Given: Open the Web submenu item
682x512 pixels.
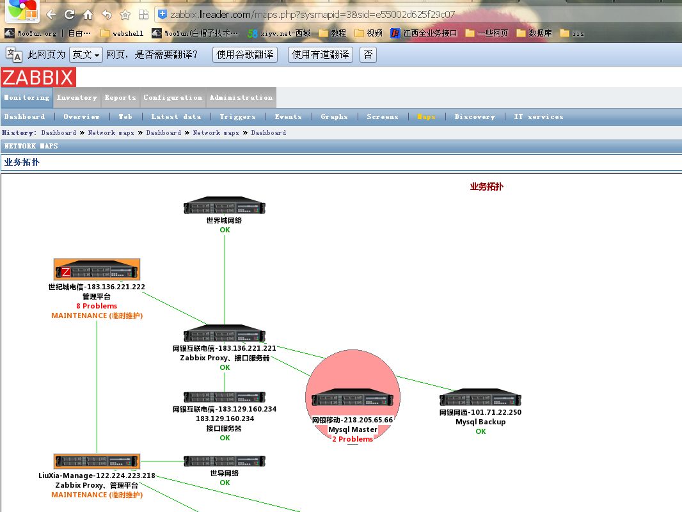Looking at the screenshot, I should pyautogui.click(x=125, y=116).
